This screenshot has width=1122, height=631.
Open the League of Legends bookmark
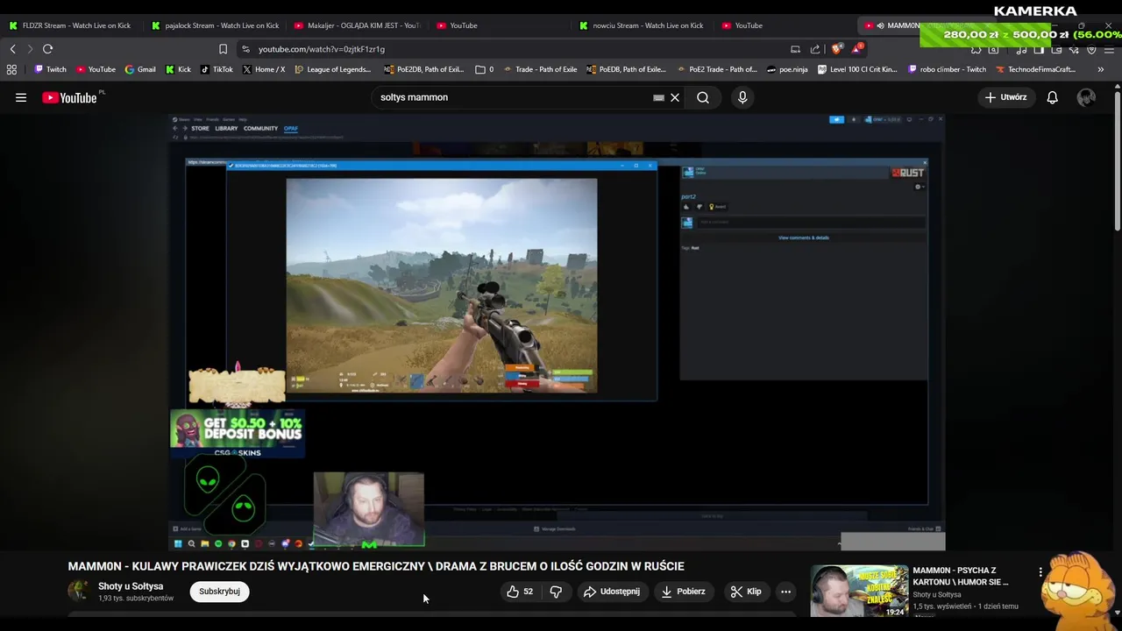click(333, 69)
